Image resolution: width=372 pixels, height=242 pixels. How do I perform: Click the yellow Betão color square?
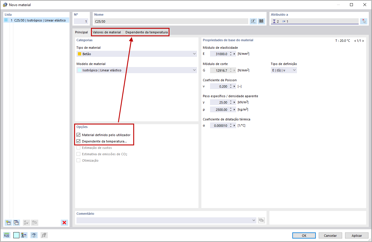click(79, 54)
